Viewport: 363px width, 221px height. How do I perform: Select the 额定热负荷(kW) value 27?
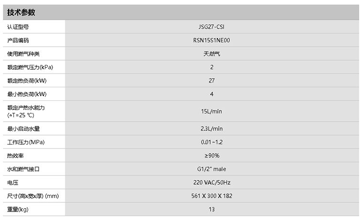point(212,81)
